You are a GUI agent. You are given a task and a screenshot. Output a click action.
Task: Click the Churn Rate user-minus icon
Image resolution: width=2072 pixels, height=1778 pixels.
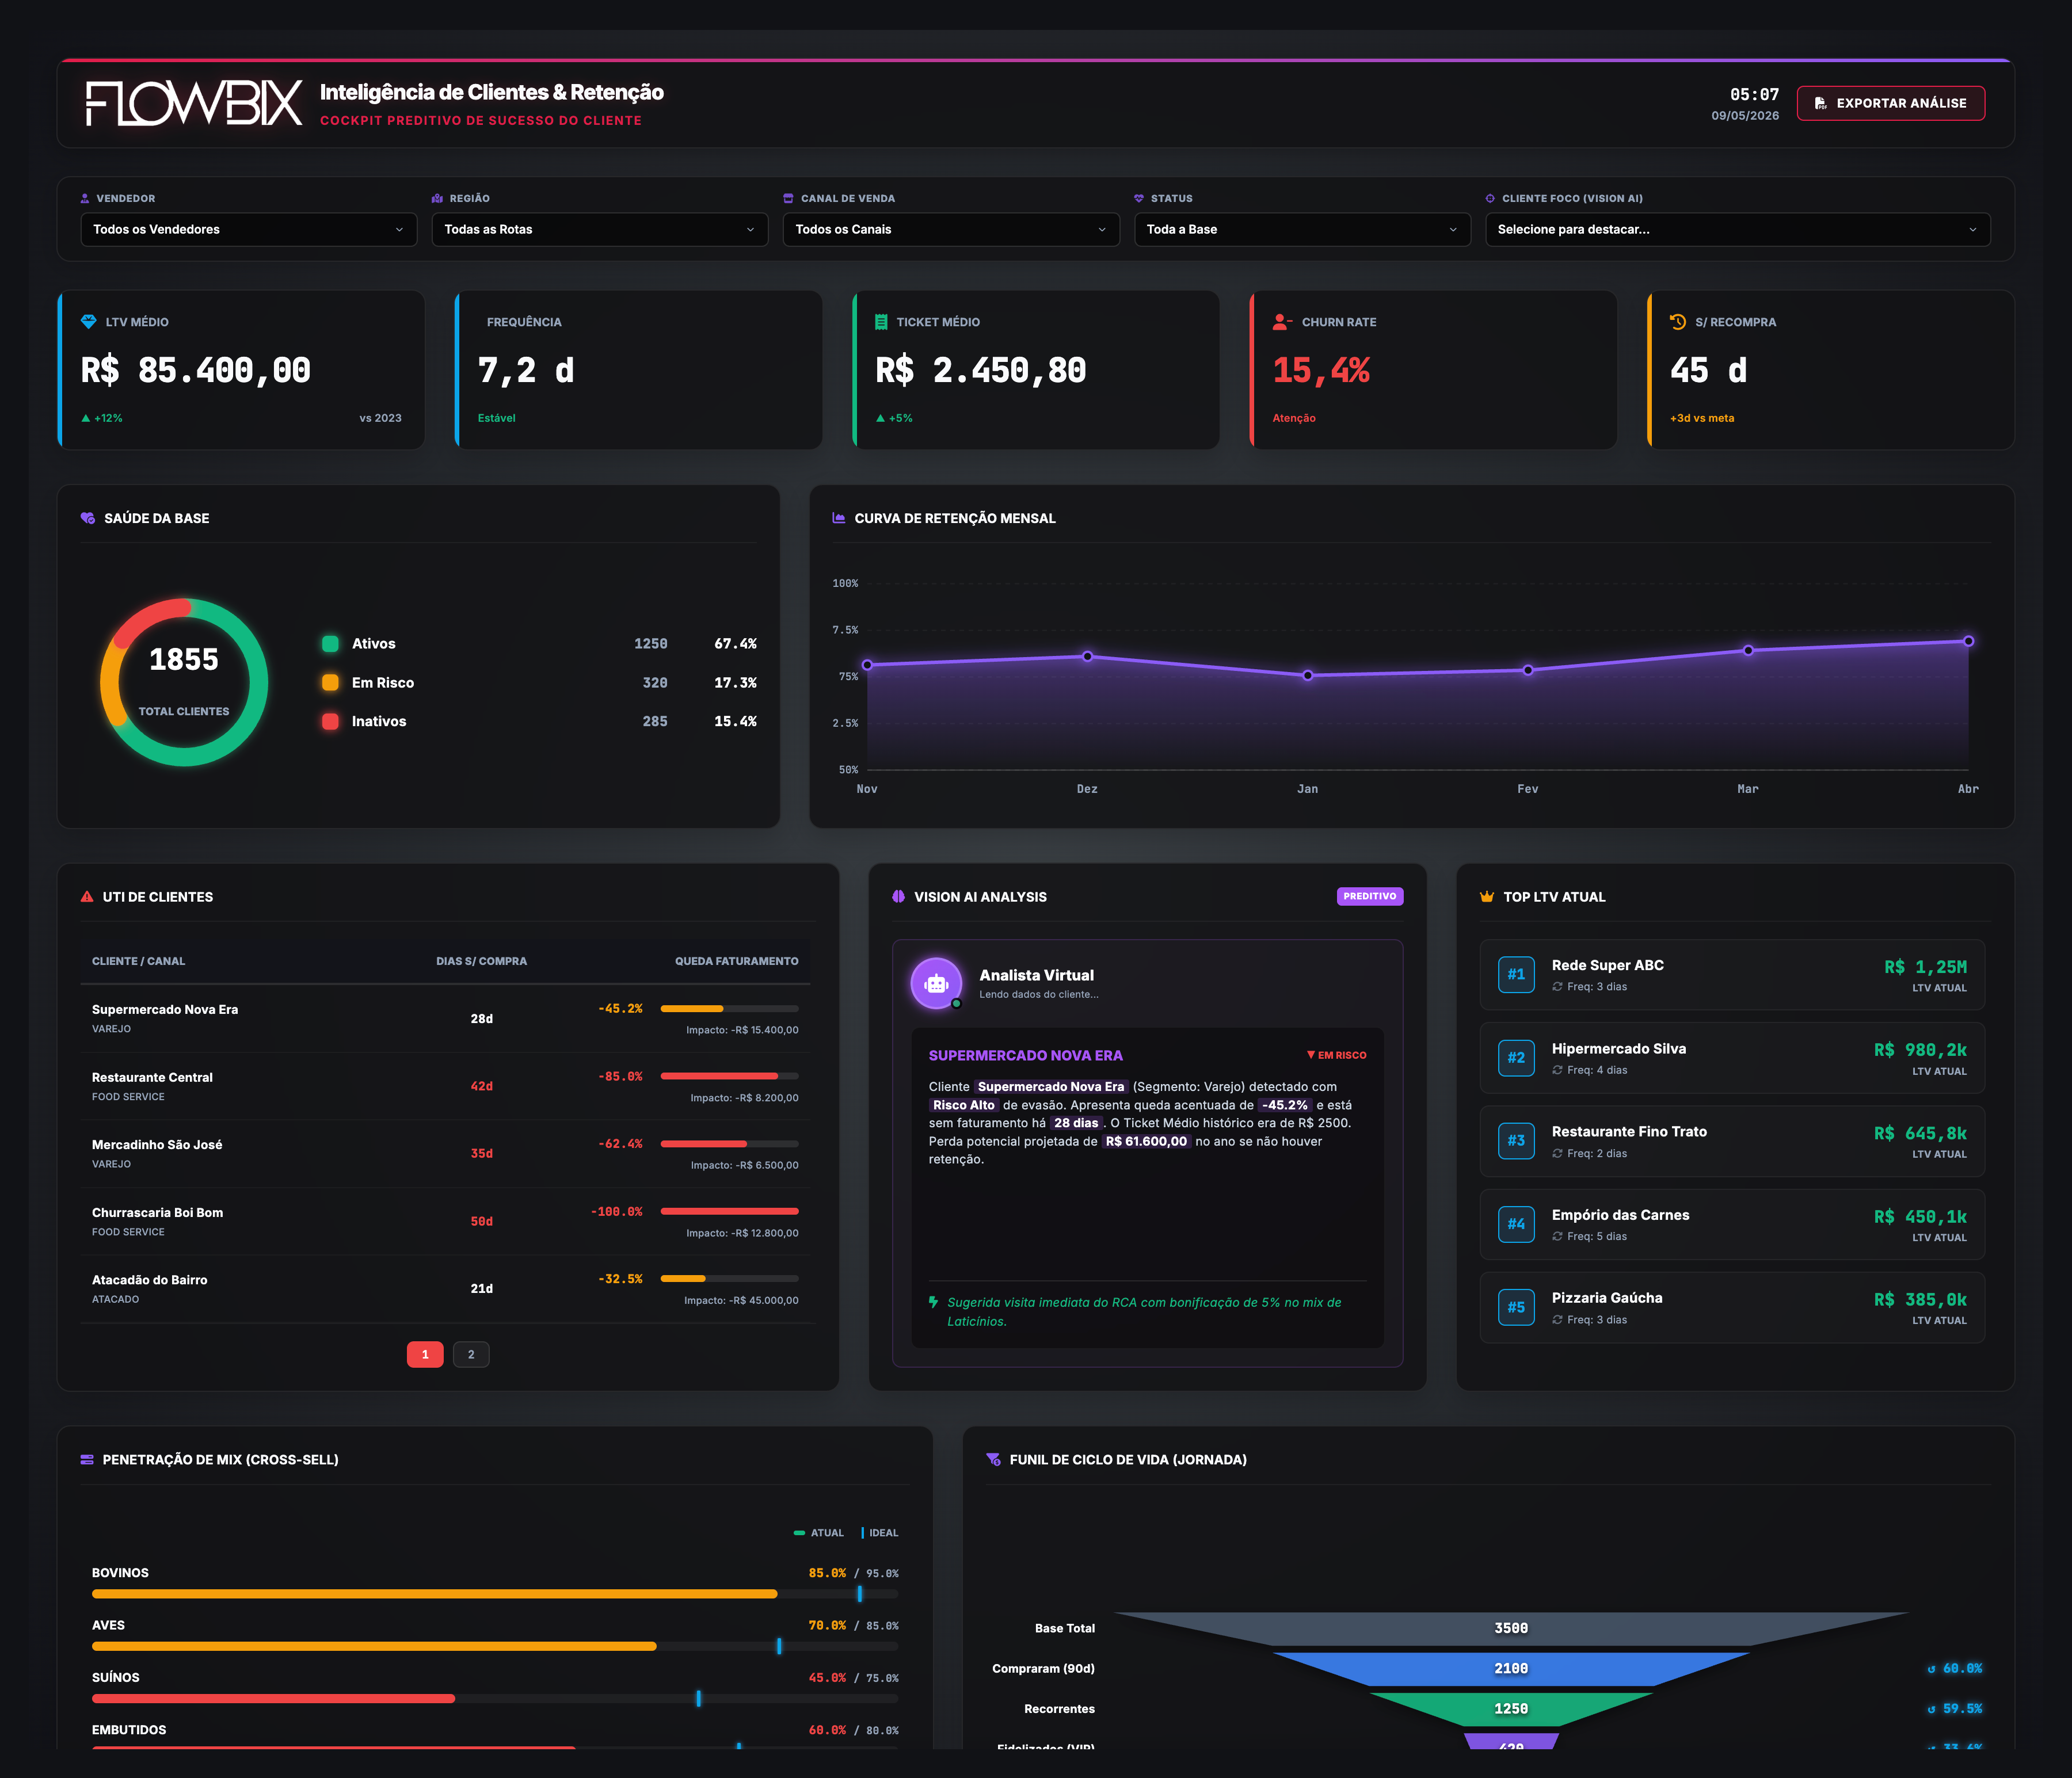[x=1282, y=322]
